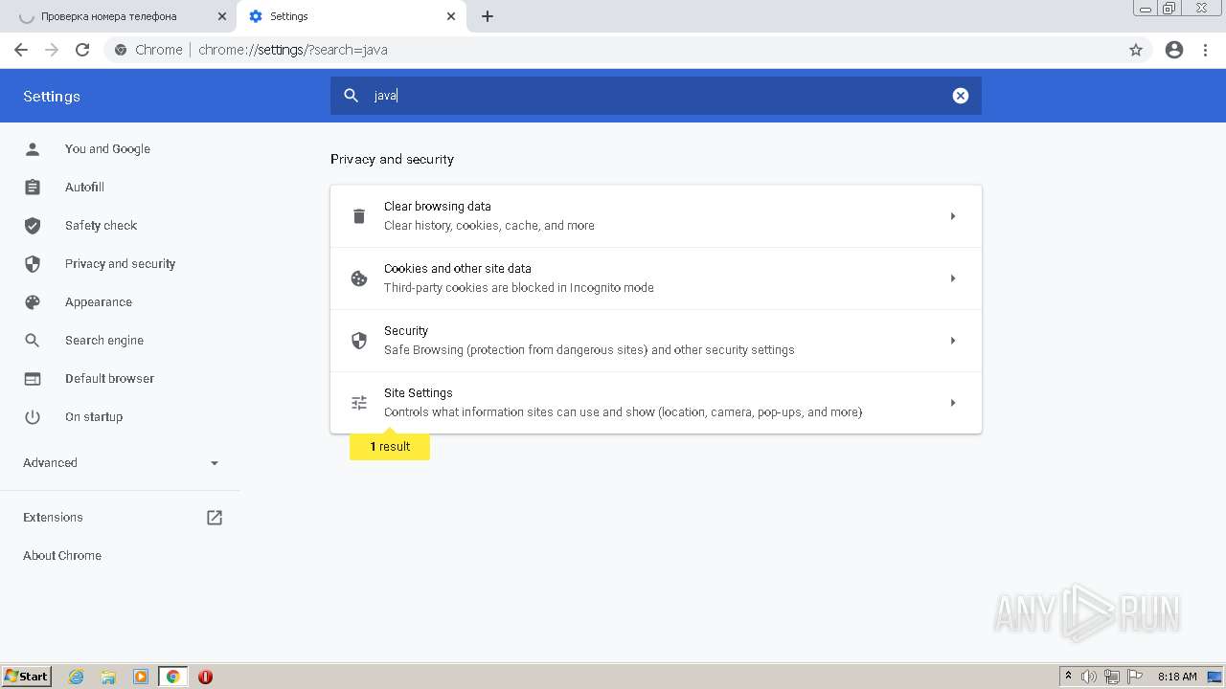Open the Extensions link

click(53, 518)
